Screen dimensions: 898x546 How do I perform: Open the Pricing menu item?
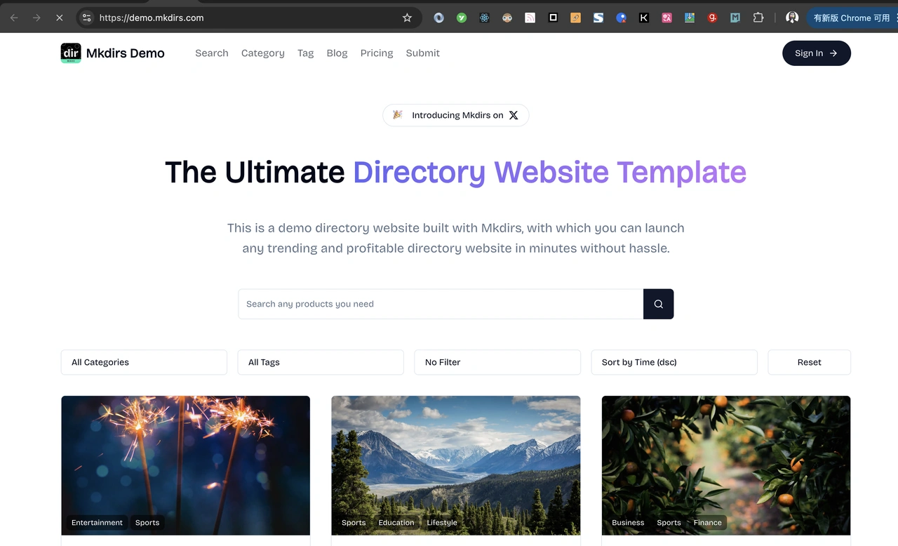pyautogui.click(x=377, y=53)
